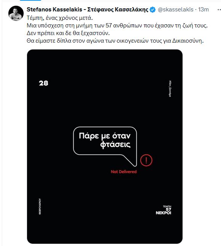Click the line ending with Δικαιοσύνη
Image resolution: width=221 pixels, height=246 pixels.
[x=115, y=41]
